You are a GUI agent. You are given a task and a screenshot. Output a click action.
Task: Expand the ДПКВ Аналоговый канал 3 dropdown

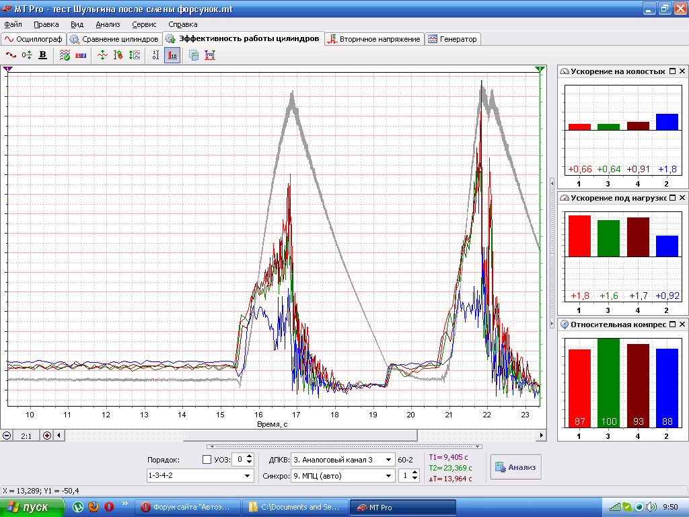(x=388, y=460)
